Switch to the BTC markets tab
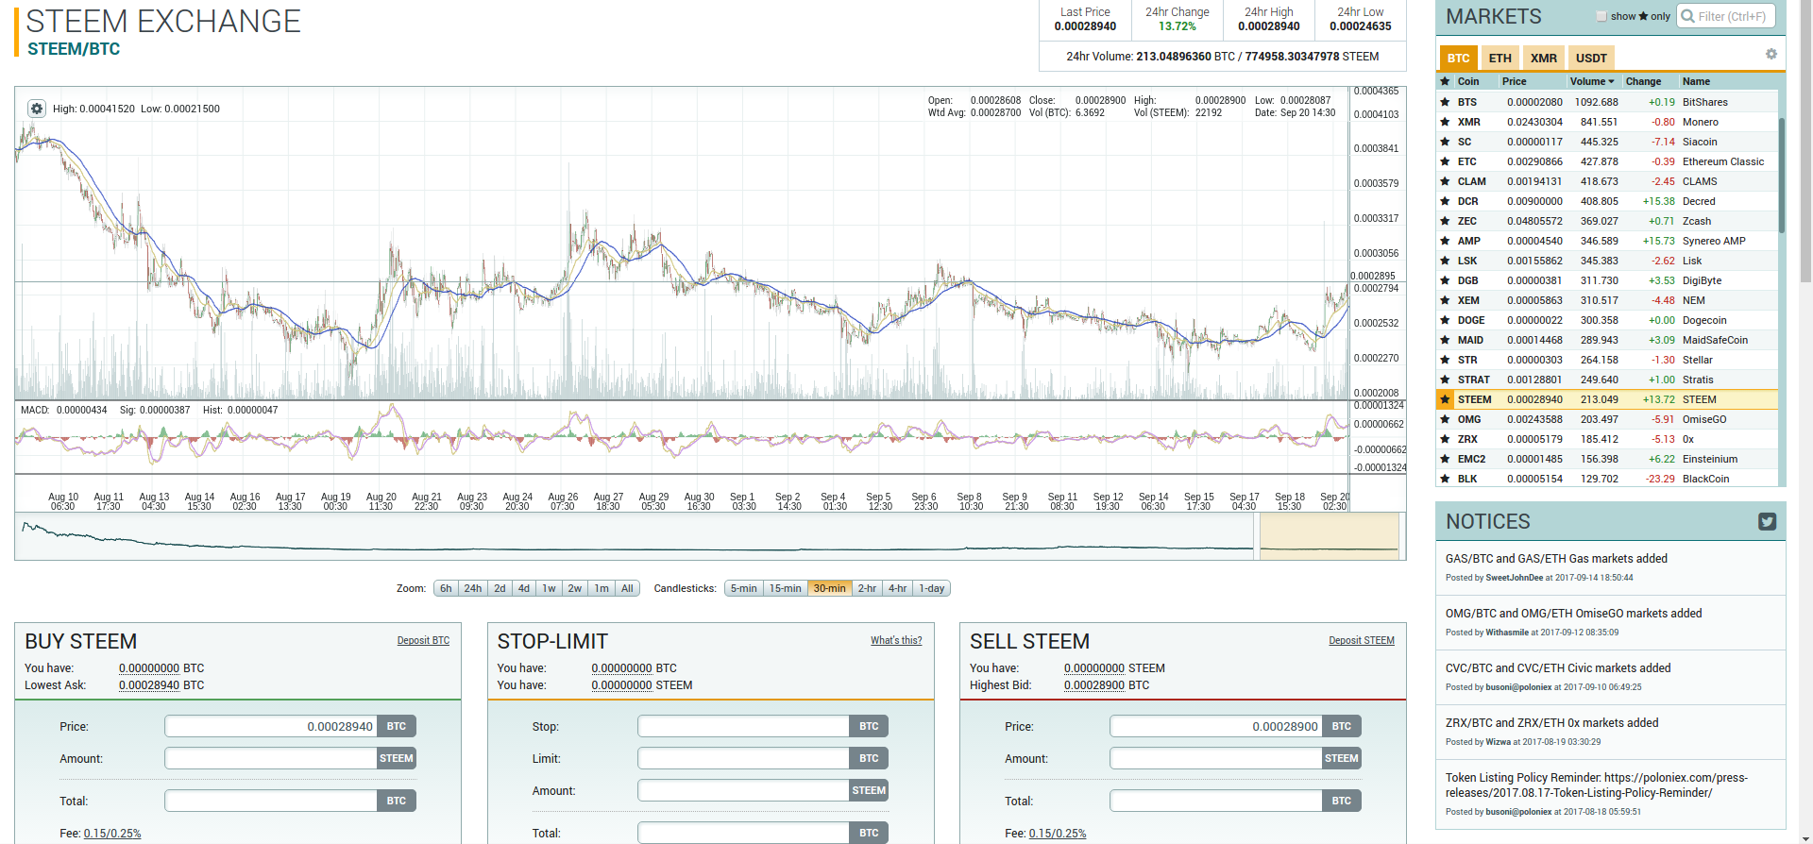Screen dimensions: 1813x844 tap(1458, 58)
